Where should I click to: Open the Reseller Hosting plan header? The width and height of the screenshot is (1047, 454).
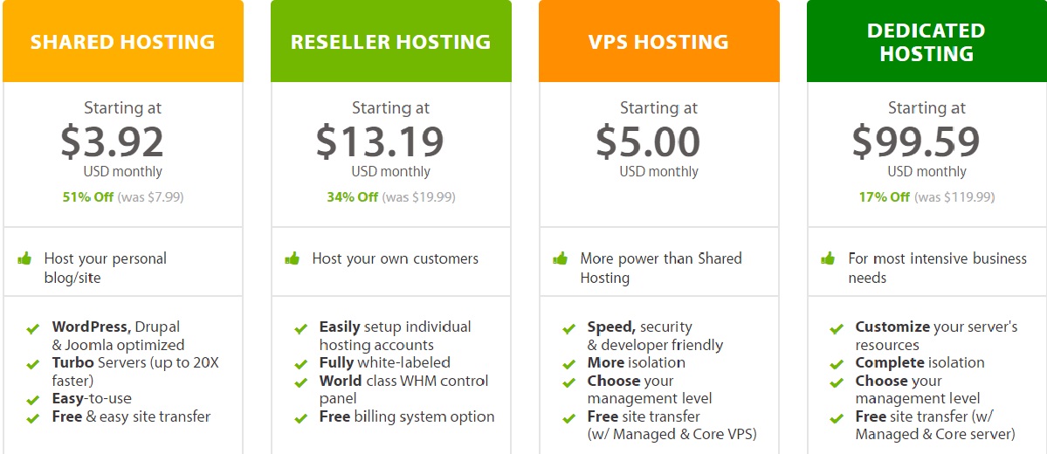pos(390,41)
